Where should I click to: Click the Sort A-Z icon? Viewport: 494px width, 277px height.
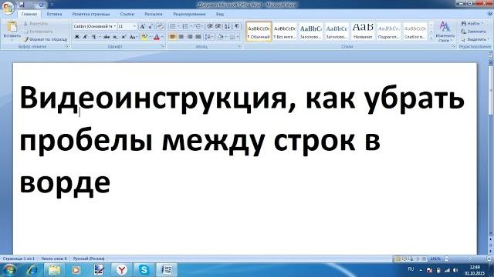click(227, 26)
